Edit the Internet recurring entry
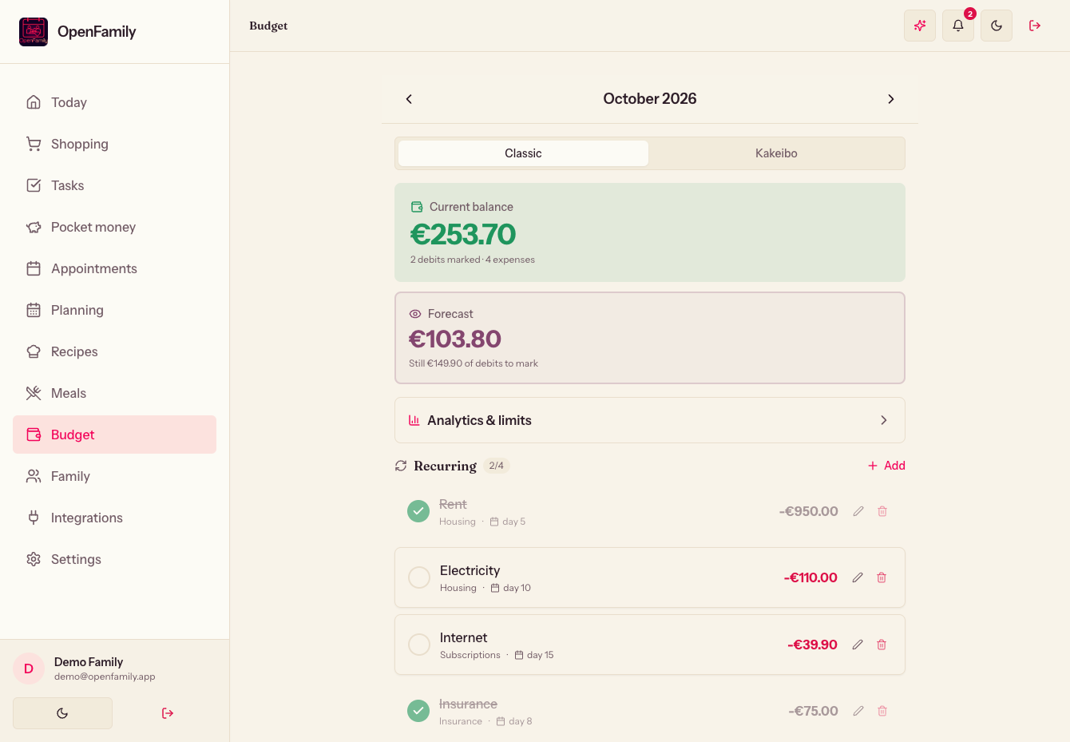The width and height of the screenshot is (1070, 742). coord(858,645)
